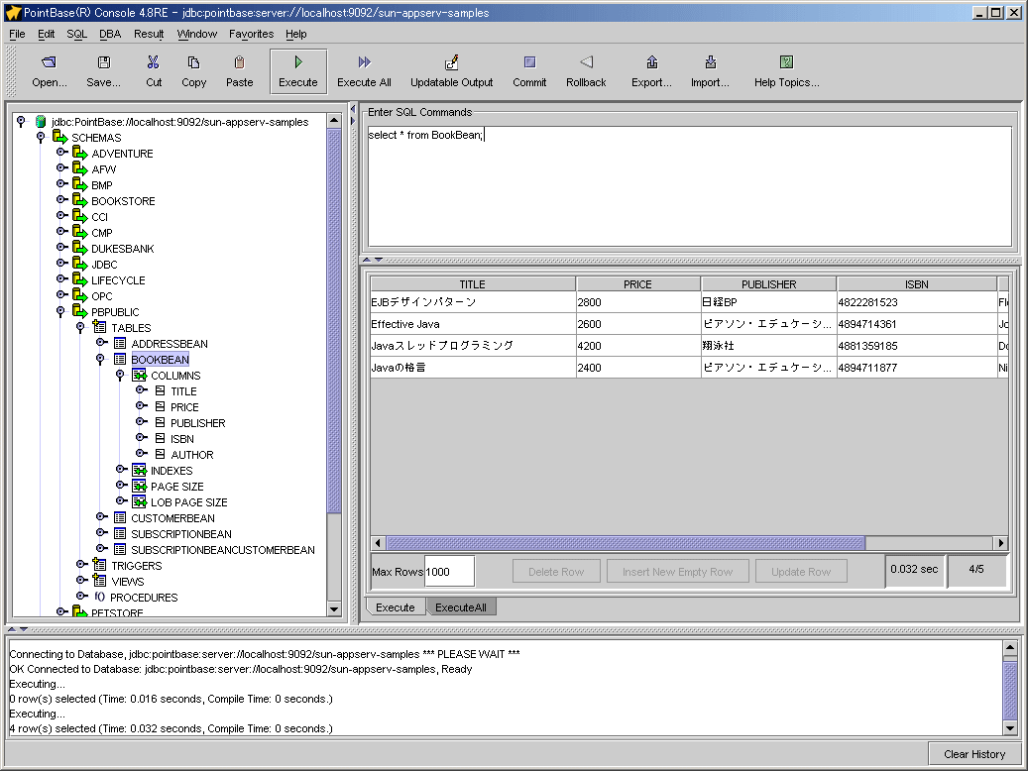Click the PROCEDURES f() icon
Viewport: 1028px width, 771px height.
100,597
